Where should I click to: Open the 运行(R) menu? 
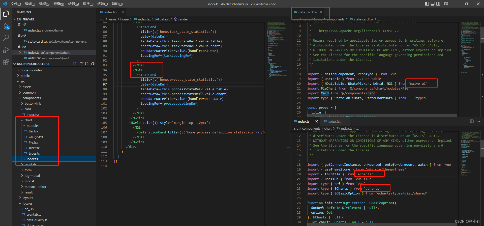coord(88,4)
